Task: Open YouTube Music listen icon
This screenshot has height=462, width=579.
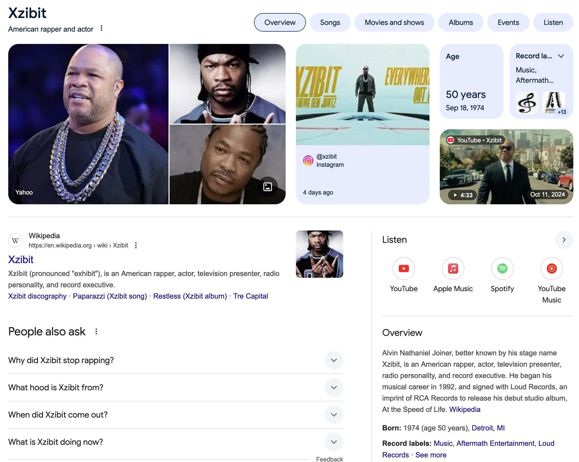Action: click(x=551, y=268)
